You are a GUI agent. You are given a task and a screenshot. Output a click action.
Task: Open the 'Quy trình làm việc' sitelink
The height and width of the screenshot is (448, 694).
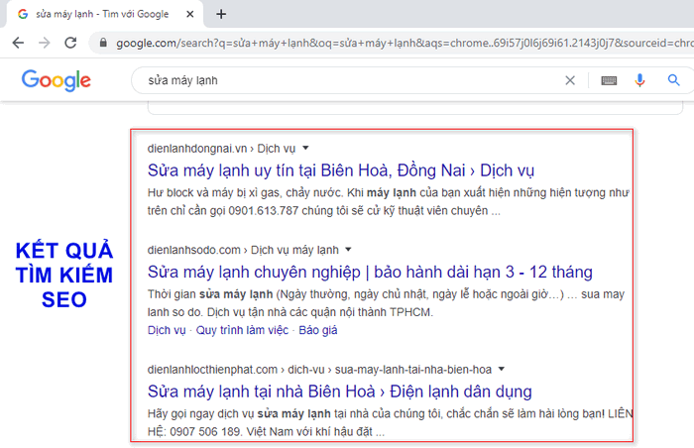pyautogui.click(x=242, y=330)
